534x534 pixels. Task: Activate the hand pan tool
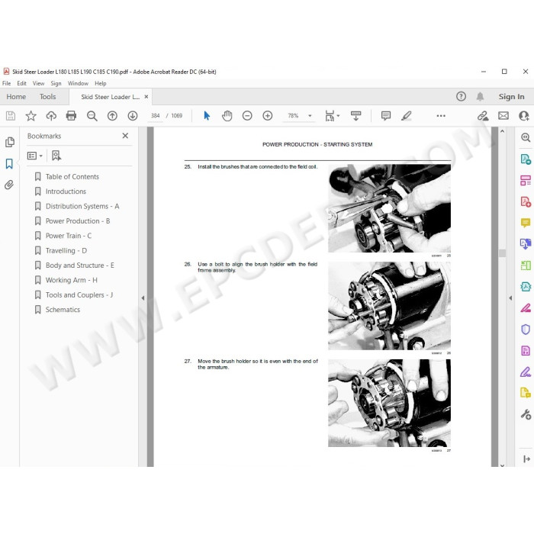(x=227, y=116)
